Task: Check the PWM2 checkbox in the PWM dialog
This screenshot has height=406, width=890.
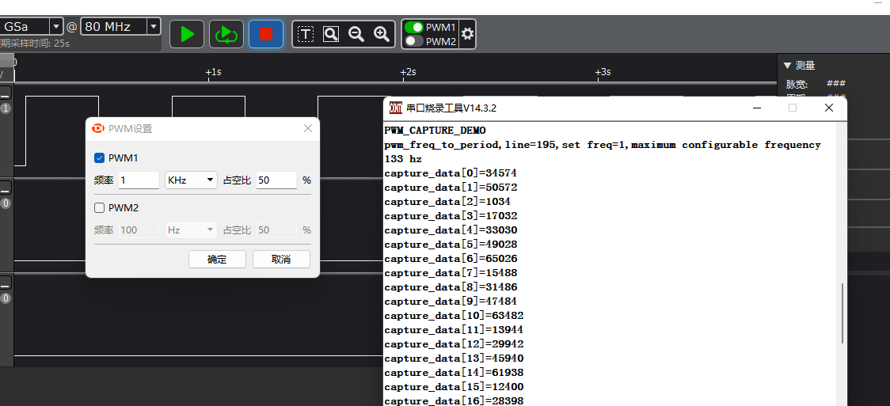Action: tap(99, 208)
